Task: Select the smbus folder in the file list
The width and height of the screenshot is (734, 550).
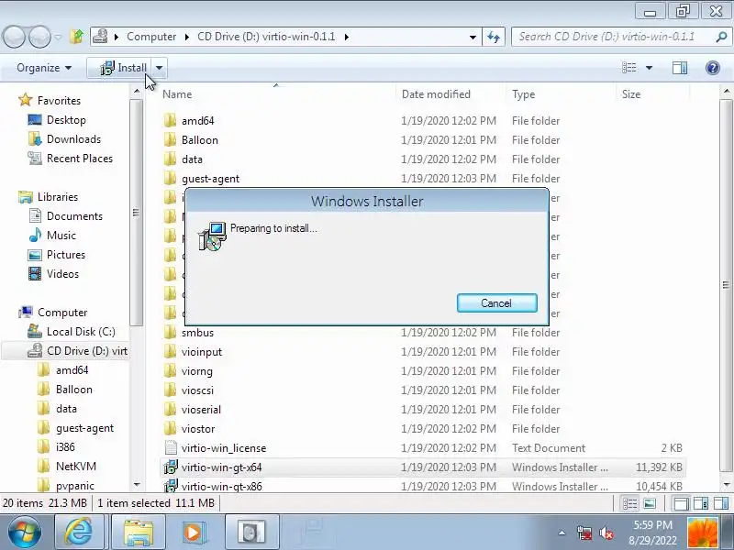Action: (197, 333)
